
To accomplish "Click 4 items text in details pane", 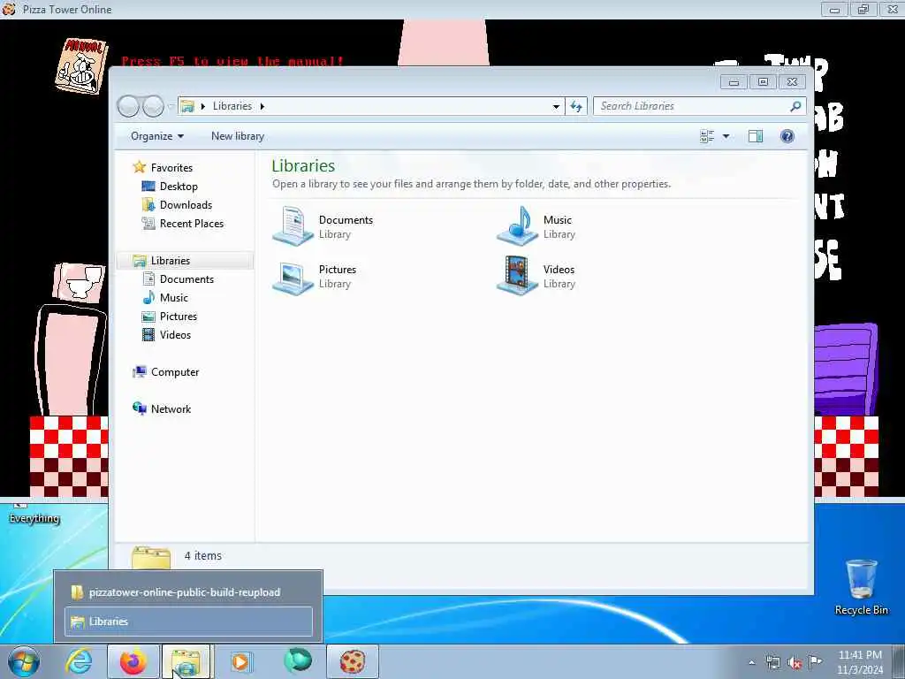I will [x=202, y=555].
